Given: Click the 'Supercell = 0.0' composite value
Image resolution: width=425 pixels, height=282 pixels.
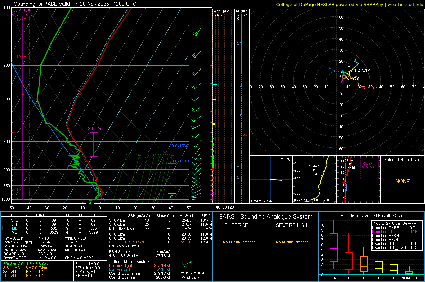Looking at the screenshot, I should (x=87, y=264).
